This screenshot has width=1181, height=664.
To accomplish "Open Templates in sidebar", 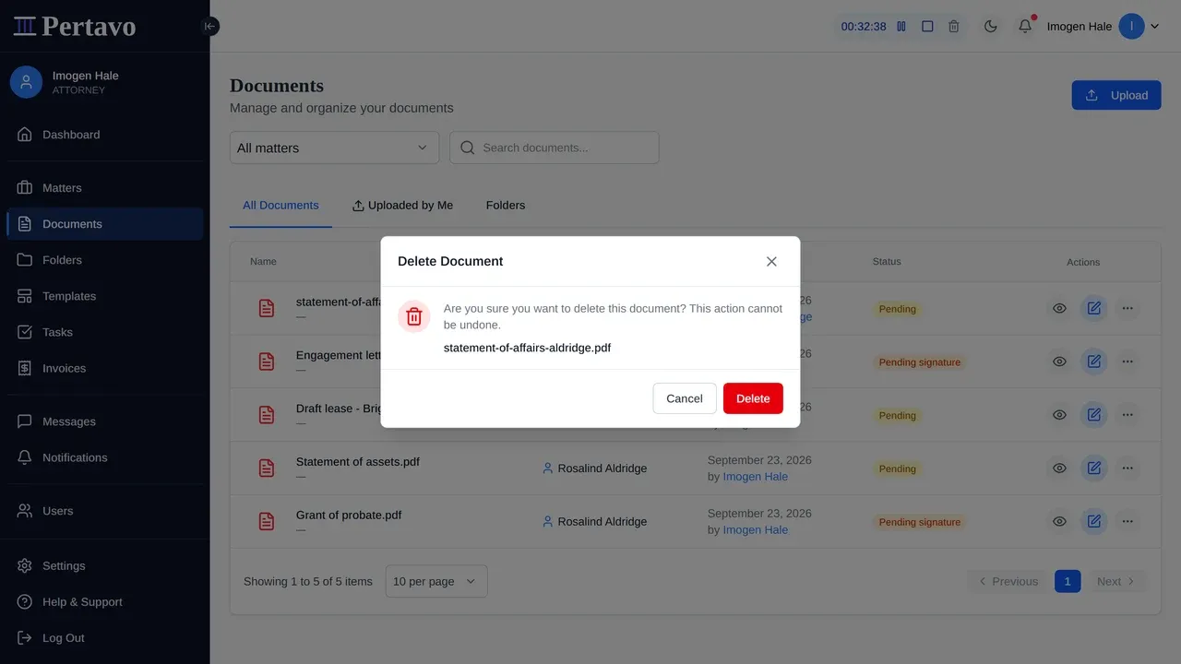I will pyautogui.click(x=105, y=296).
